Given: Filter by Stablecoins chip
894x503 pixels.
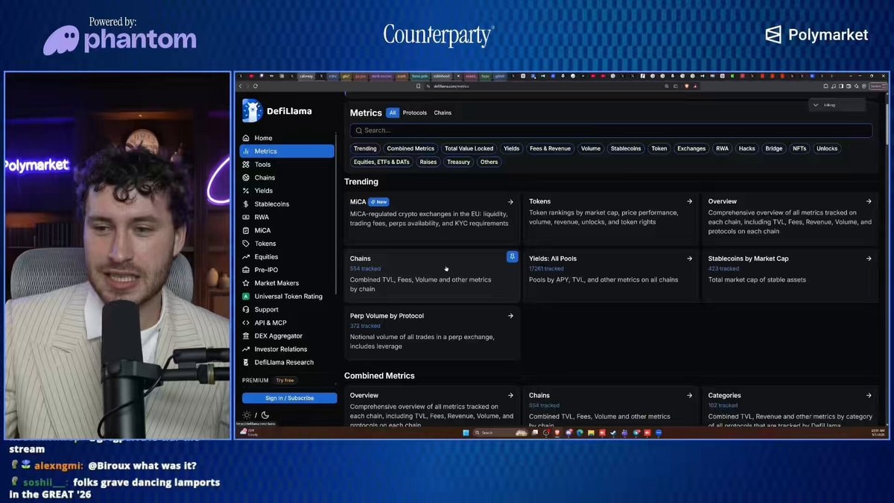Looking at the screenshot, I should [x=626, y=148].
